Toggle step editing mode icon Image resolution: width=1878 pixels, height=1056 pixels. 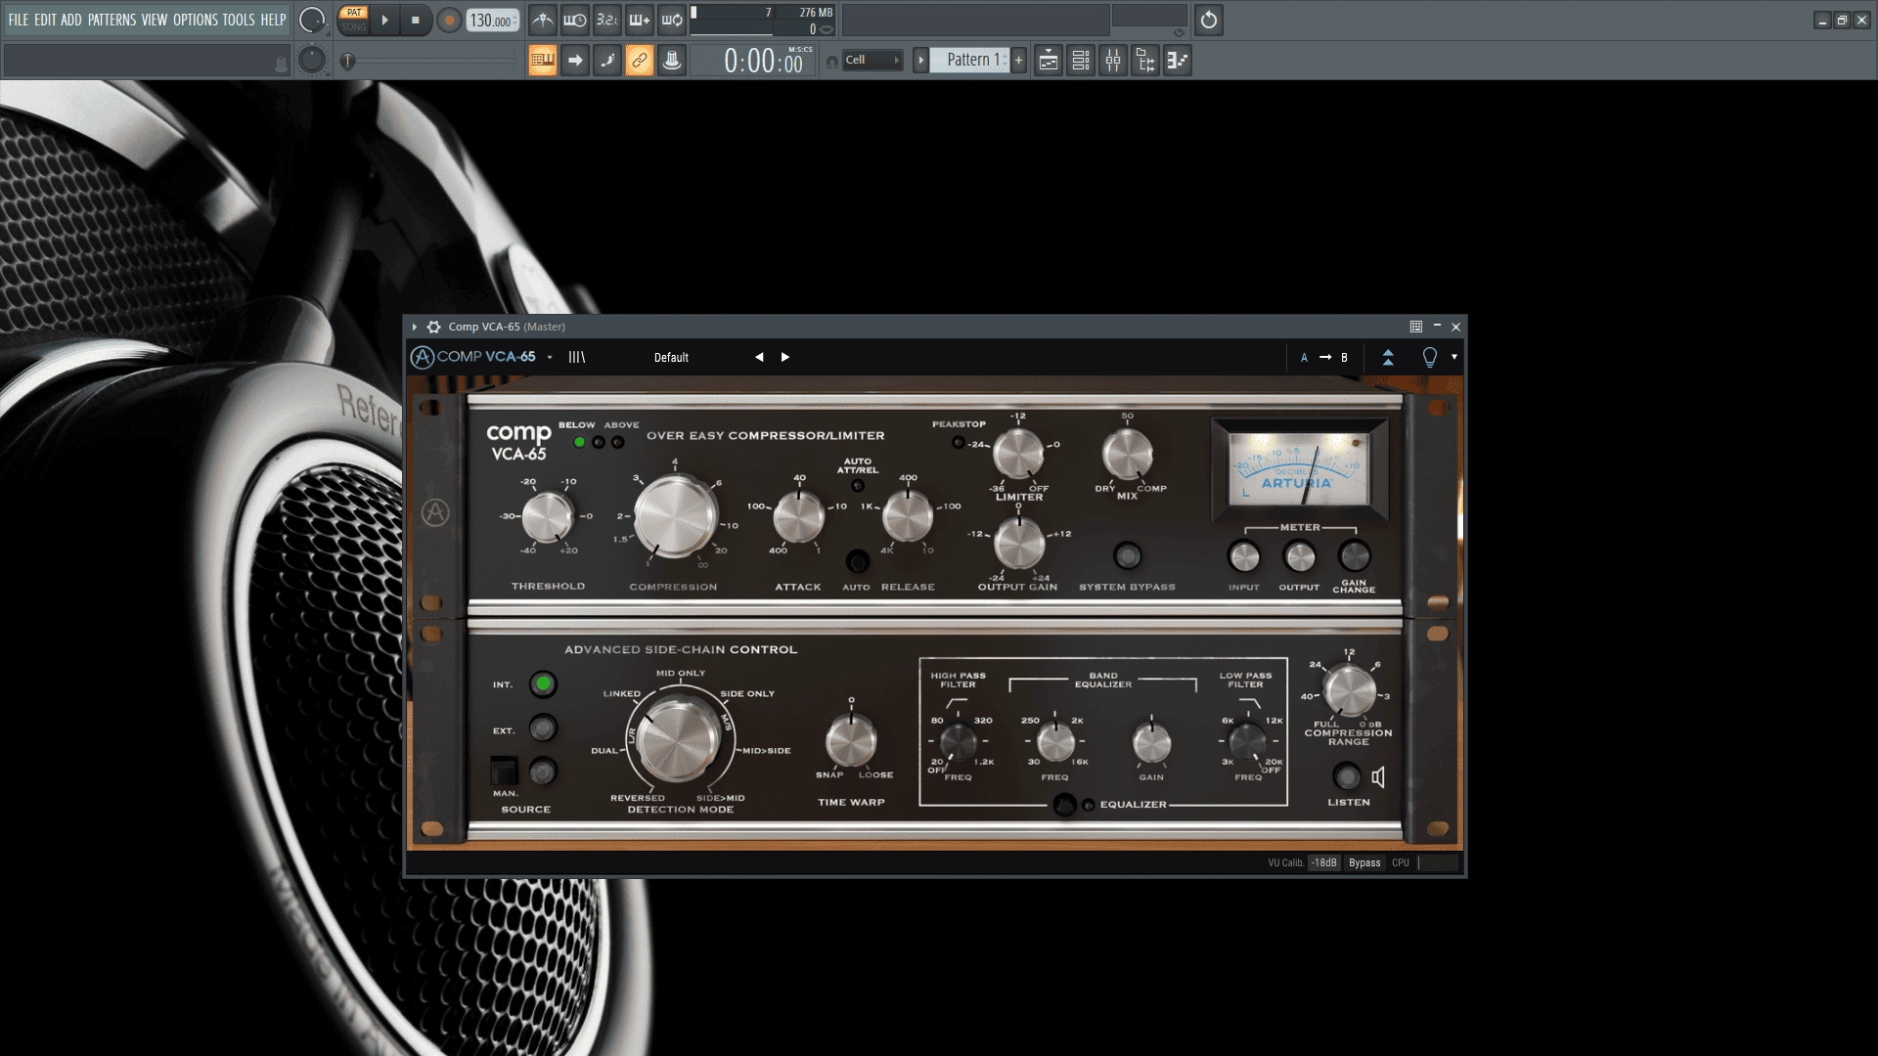click(607, 61)
